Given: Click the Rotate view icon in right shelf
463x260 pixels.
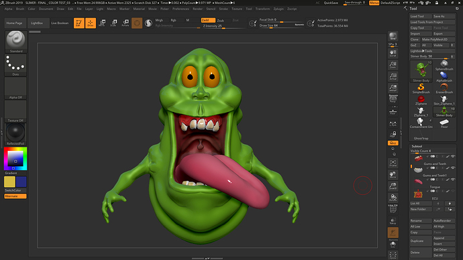Looking at the screenshot, I should tap(393, 198).
